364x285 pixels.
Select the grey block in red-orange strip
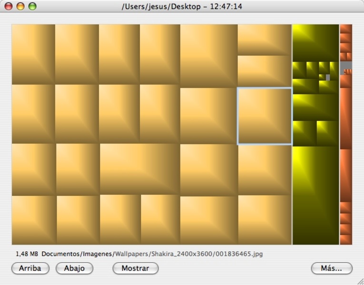(x=346, y=66)
